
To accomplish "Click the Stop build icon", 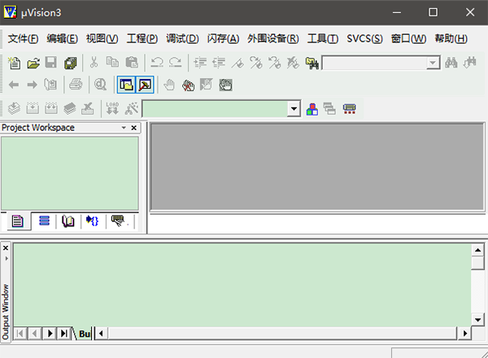I will pyautogui.click(x=88, y=109).
